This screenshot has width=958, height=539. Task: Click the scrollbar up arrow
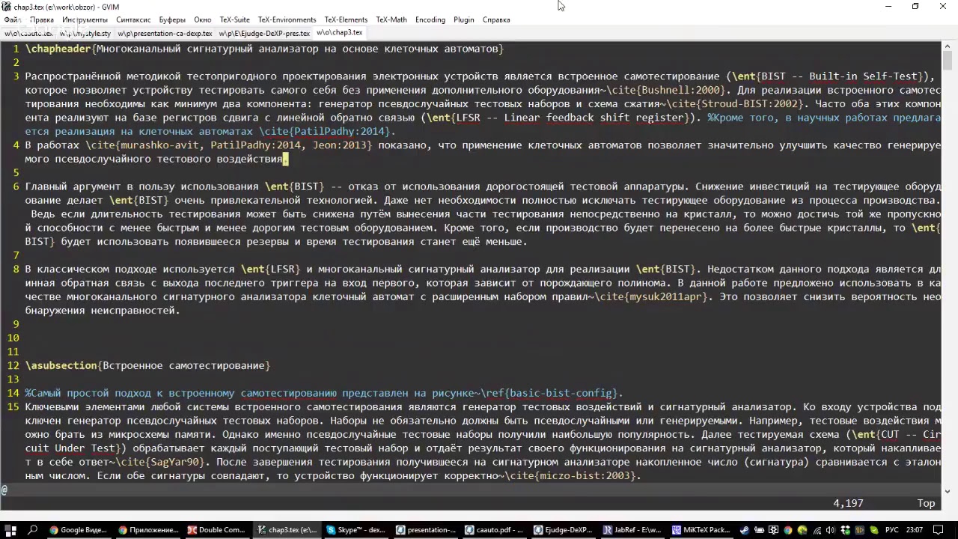pyautogui.click(x=948, y=46)
